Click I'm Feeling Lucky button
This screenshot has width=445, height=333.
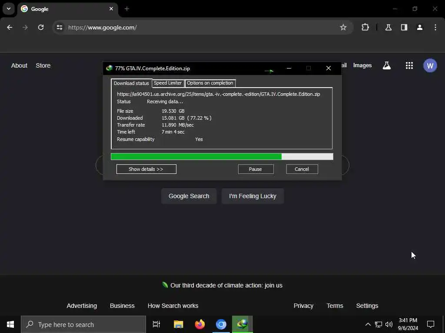(252, 196)
